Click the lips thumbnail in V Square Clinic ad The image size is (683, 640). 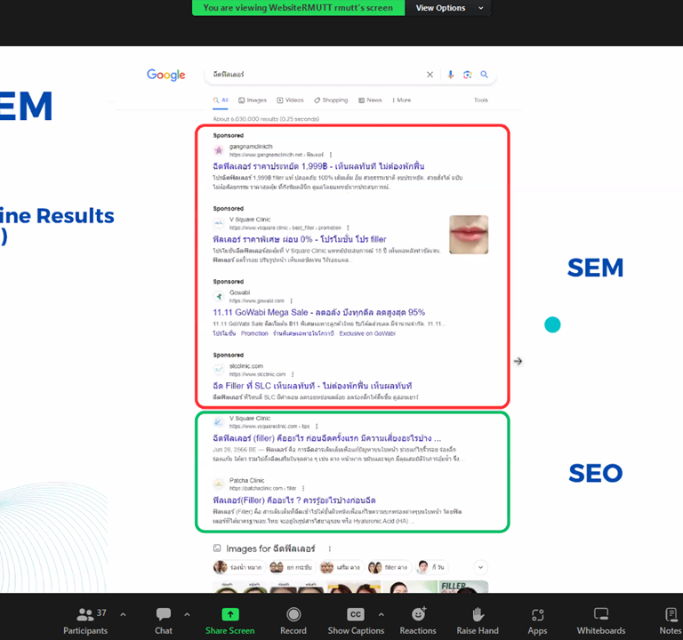469,235
